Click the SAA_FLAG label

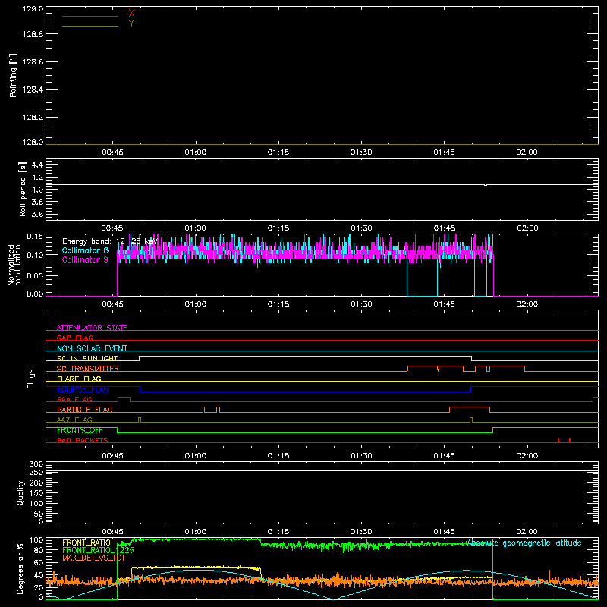pyautogui.click(x=74, y=399)
